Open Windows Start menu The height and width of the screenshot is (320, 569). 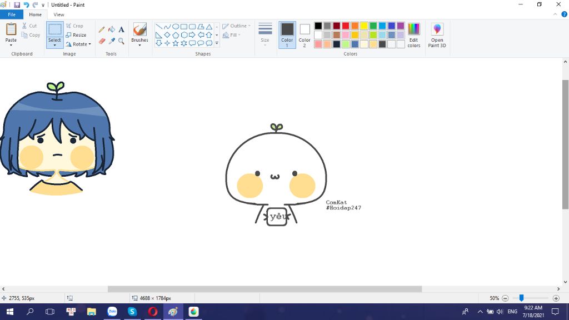coord(10,312)
